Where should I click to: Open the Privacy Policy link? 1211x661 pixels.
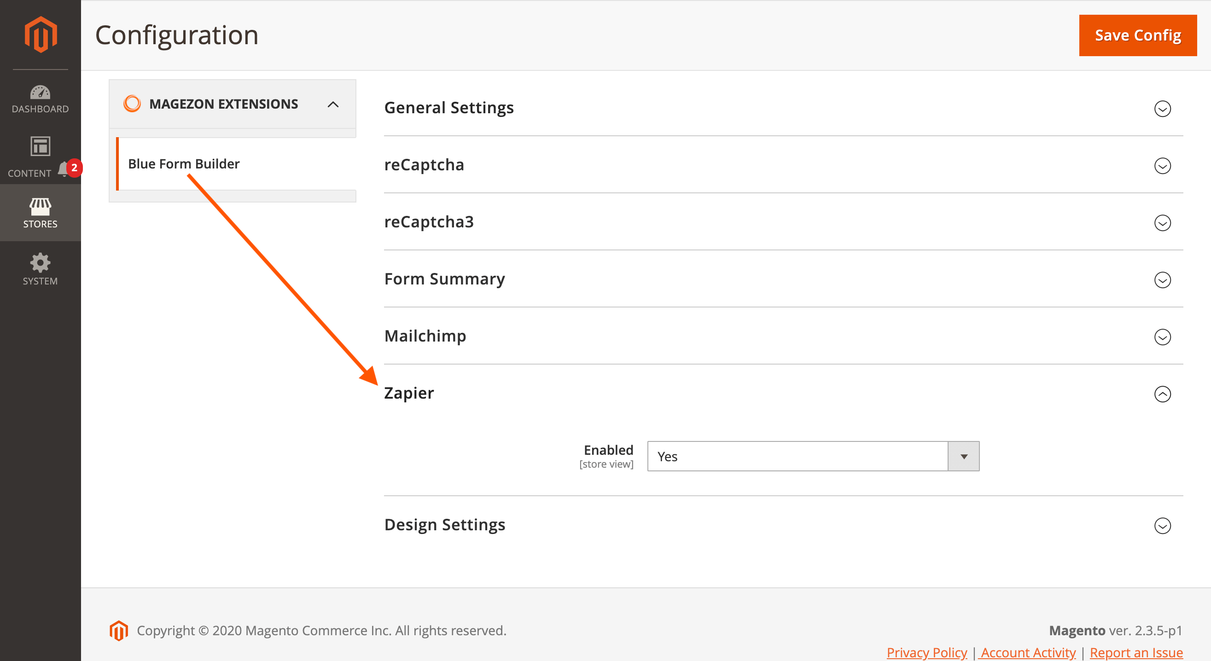tap(926, 653)
